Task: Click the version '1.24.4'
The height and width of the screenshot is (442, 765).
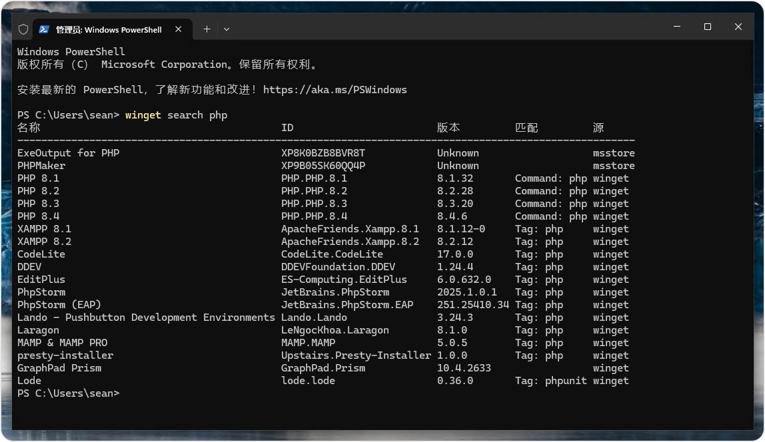Action: (x=455, y=267)
